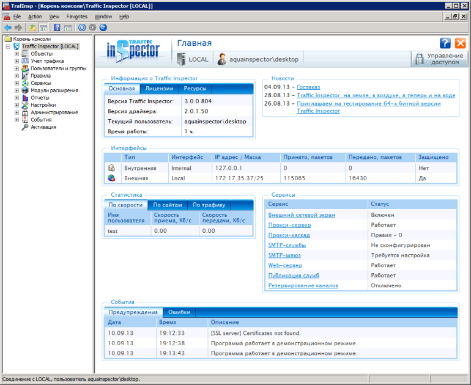Toggle Show/Hide Action Pane toolbar icon
The height and width of the screenshot is (385, 471).
(68, 28)
